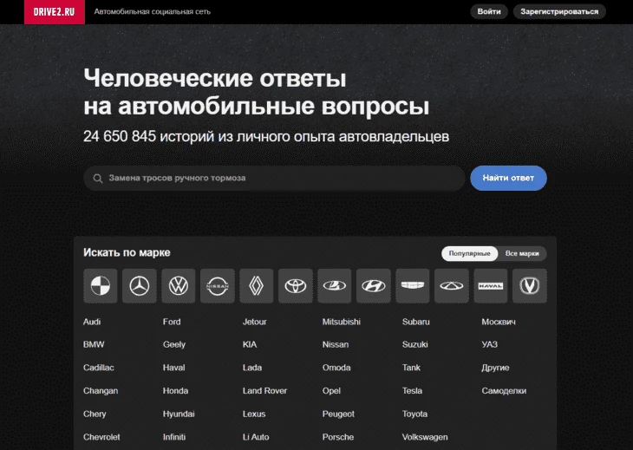
Task: Open the Hyundai text link
Action: pos(179,414)
